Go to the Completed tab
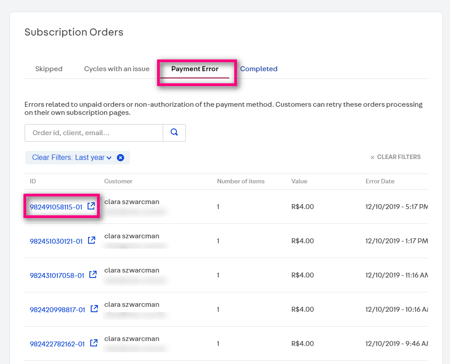Image resolution: width=450 pixels, height=364 pixels. pyautogui.click(x=259, y=69)
